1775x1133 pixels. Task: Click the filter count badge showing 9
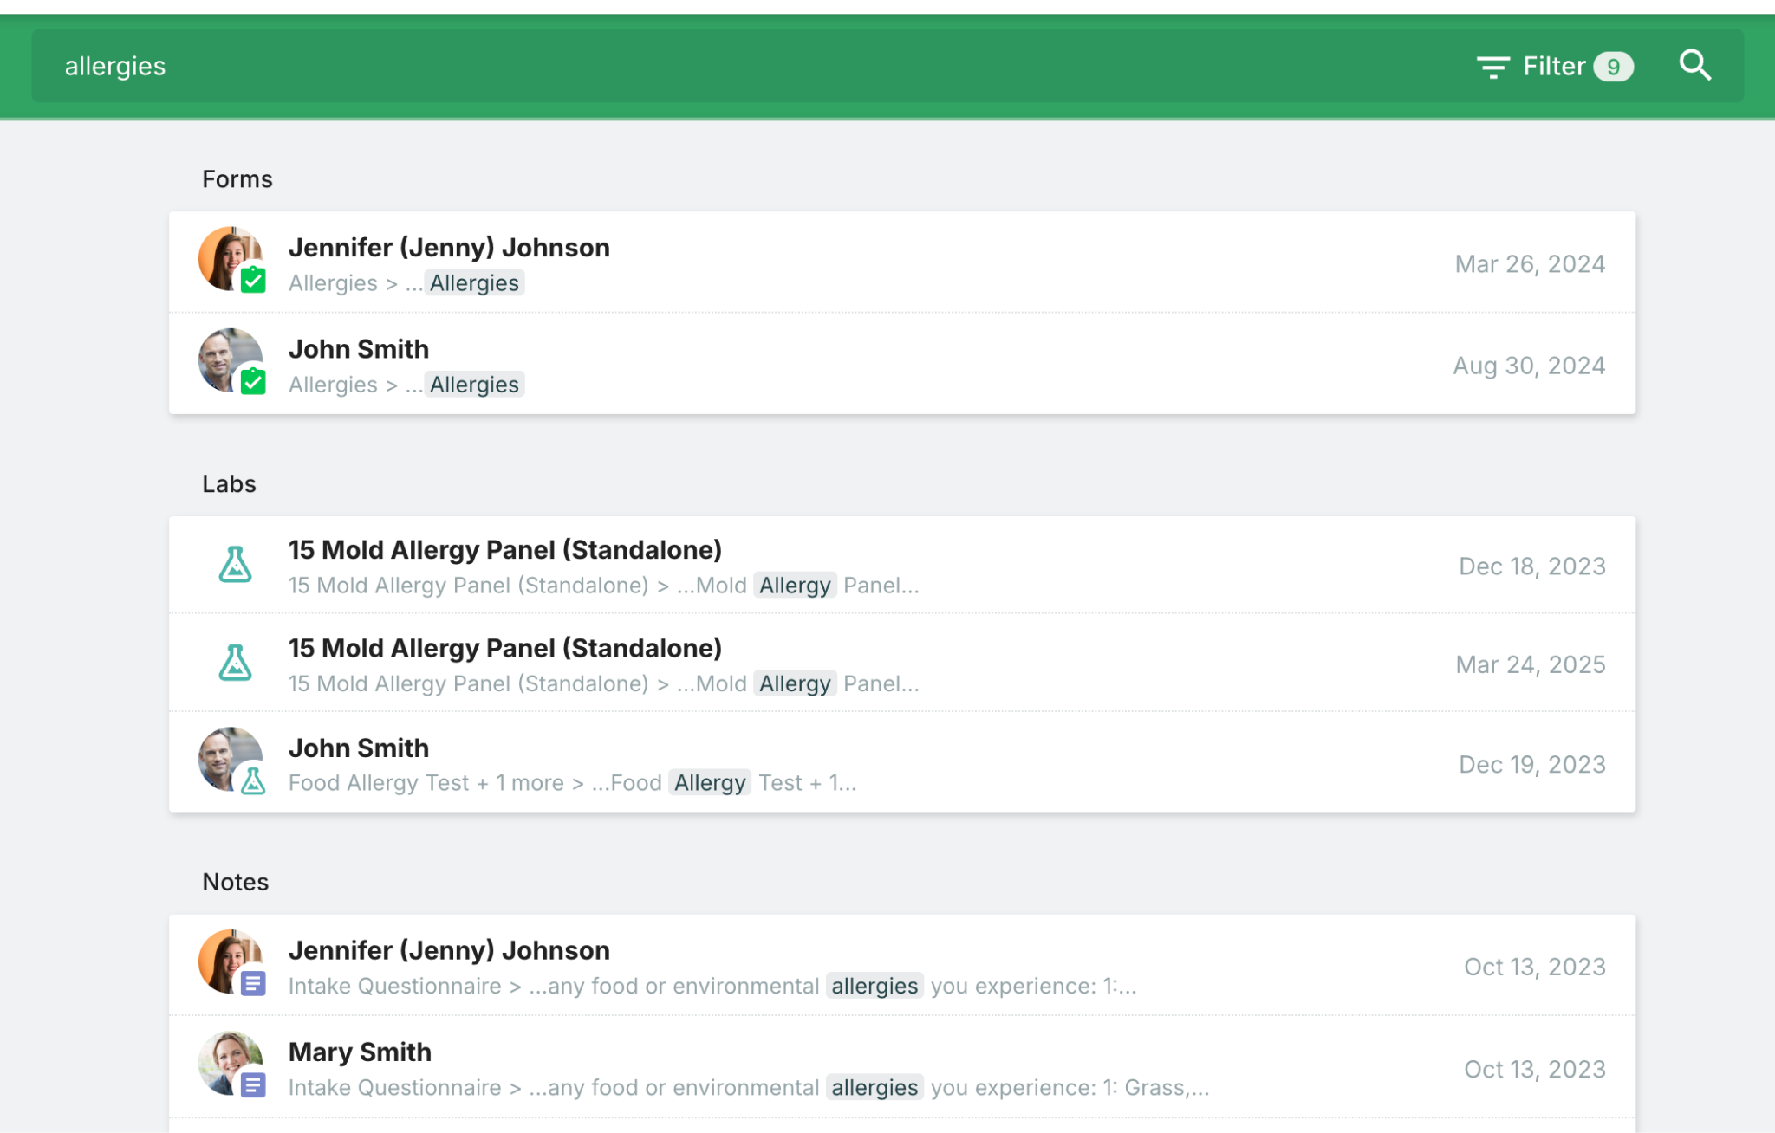click(x=1613, y=67)
